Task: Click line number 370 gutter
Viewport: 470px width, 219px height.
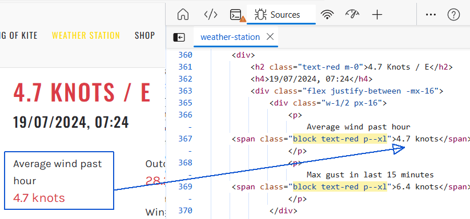Action: (x=185, y=210)
